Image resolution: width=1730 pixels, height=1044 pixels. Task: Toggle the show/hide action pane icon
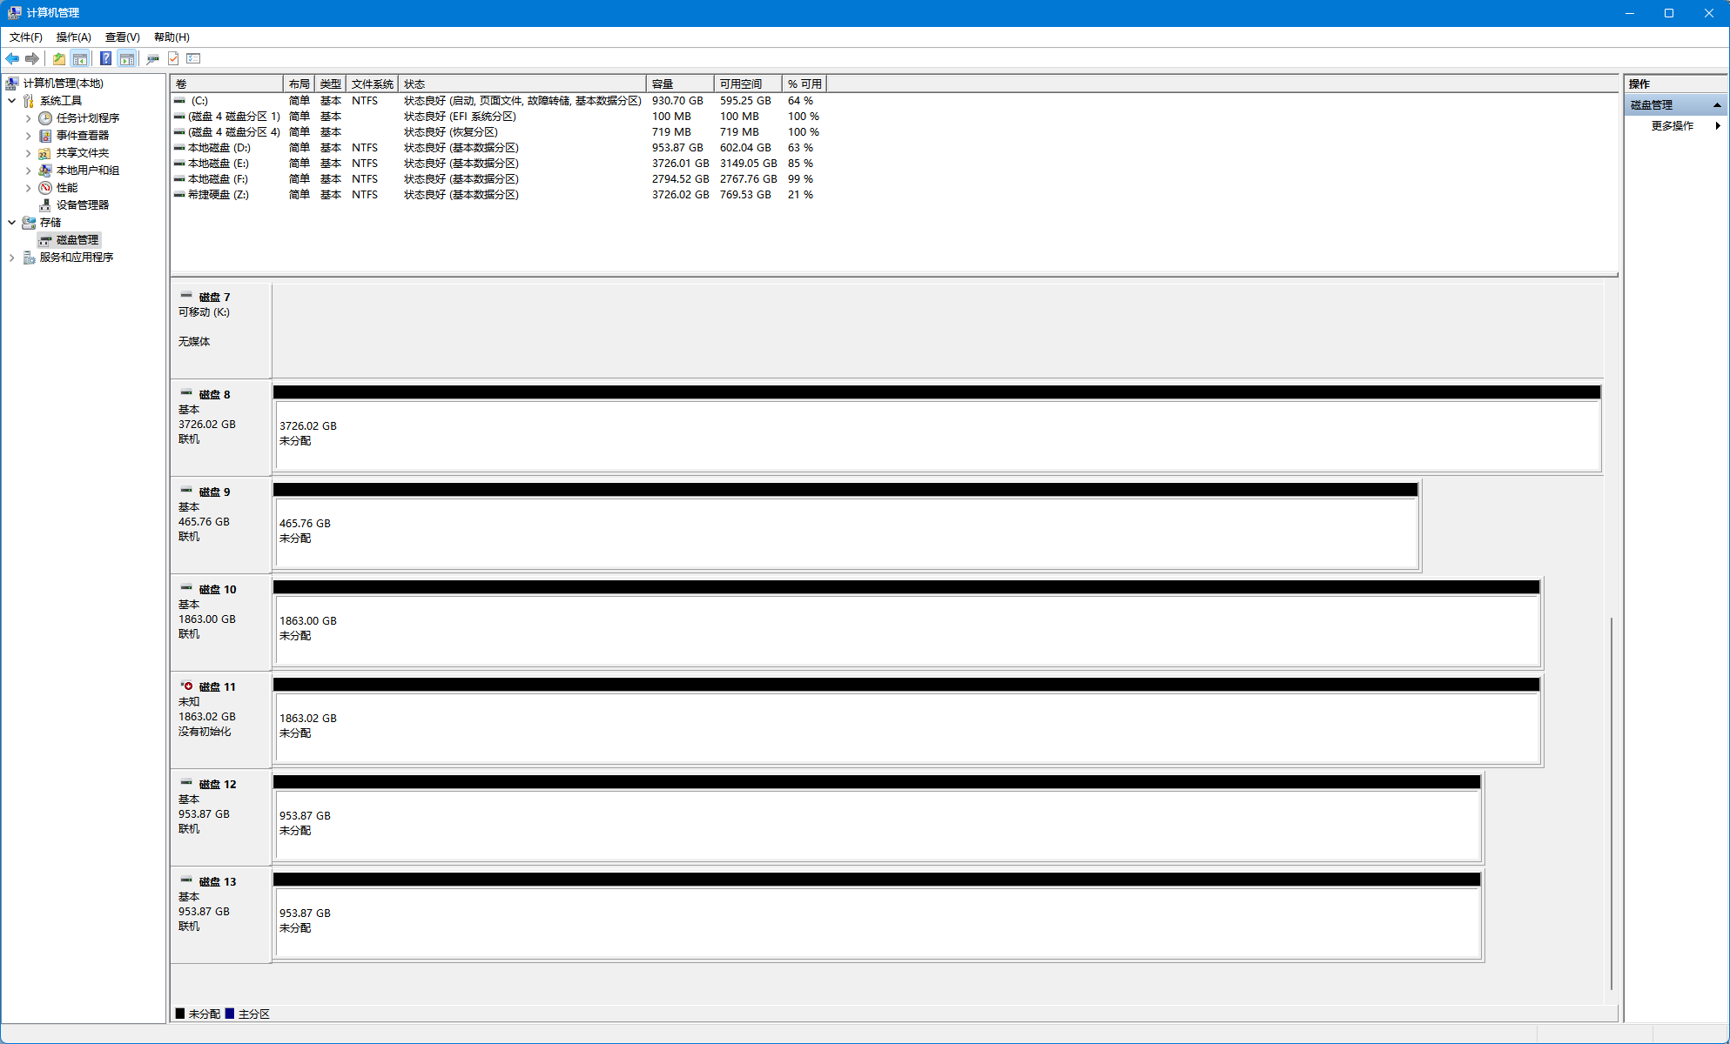(127, 58)
